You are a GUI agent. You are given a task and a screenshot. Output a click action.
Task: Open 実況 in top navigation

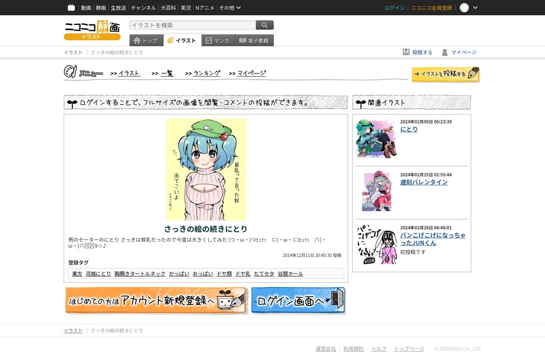point(185,8)
